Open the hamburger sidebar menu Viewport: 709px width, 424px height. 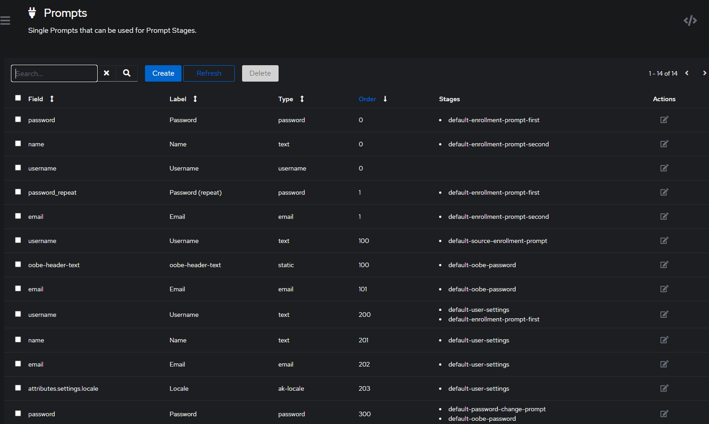[x=5, y=21]
